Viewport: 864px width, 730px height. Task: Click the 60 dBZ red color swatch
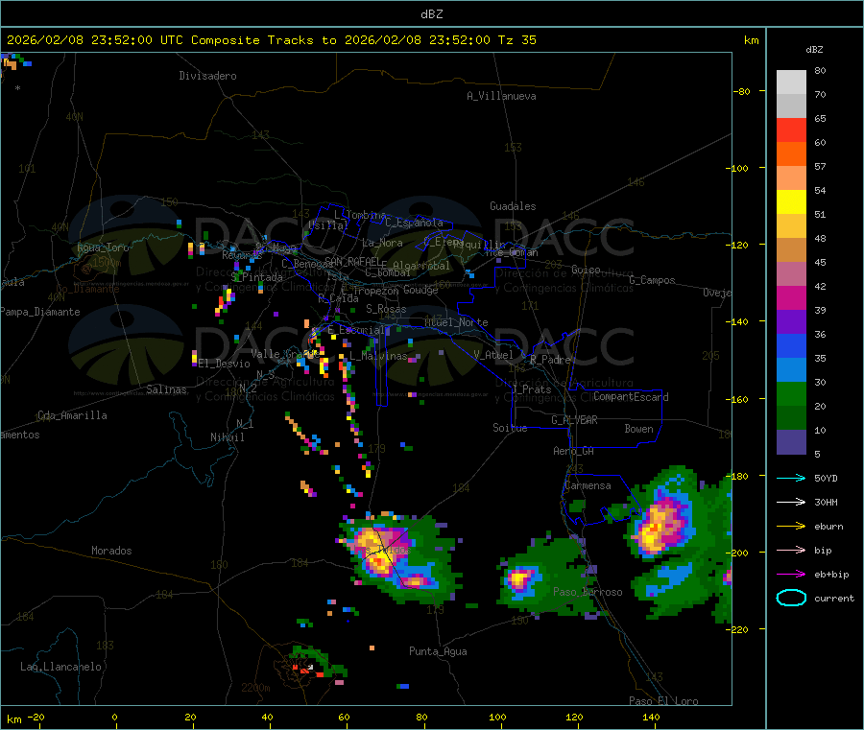point(791,130)
